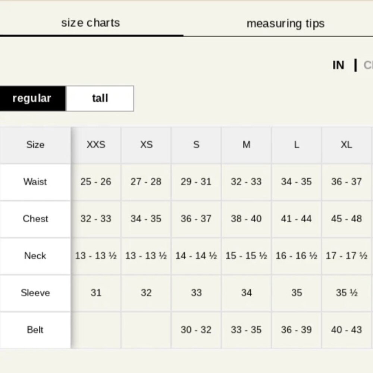Click the XL chest 45 - 48 cell
Image resolution: width=373 pixels, height=373 pixels.
[346, 219]
